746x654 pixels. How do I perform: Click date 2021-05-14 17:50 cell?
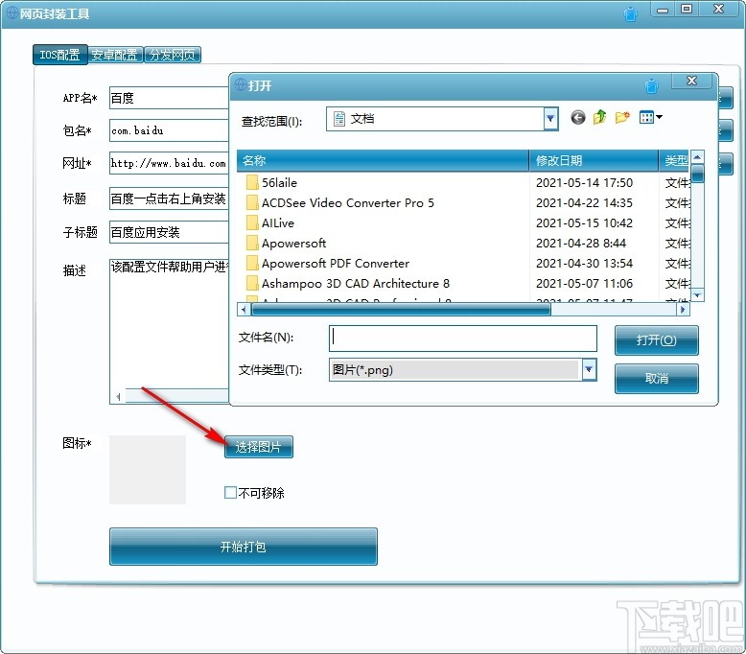point(584,182)
